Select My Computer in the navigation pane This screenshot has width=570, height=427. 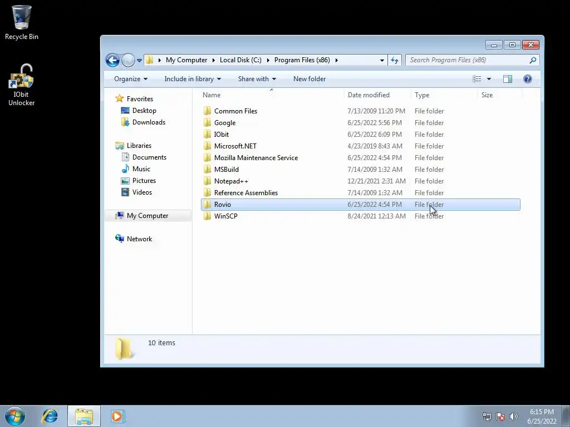pyautogui.click(x=147, y=216)
